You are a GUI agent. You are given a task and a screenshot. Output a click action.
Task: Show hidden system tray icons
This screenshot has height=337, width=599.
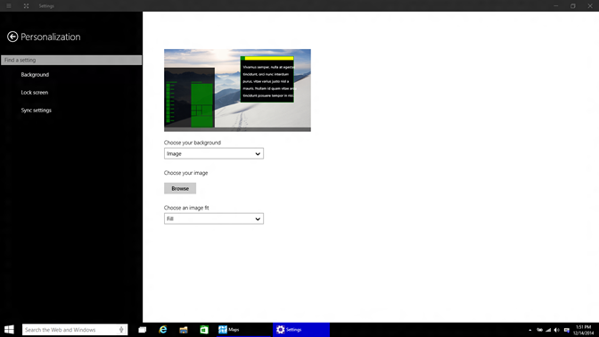(529, 330)
